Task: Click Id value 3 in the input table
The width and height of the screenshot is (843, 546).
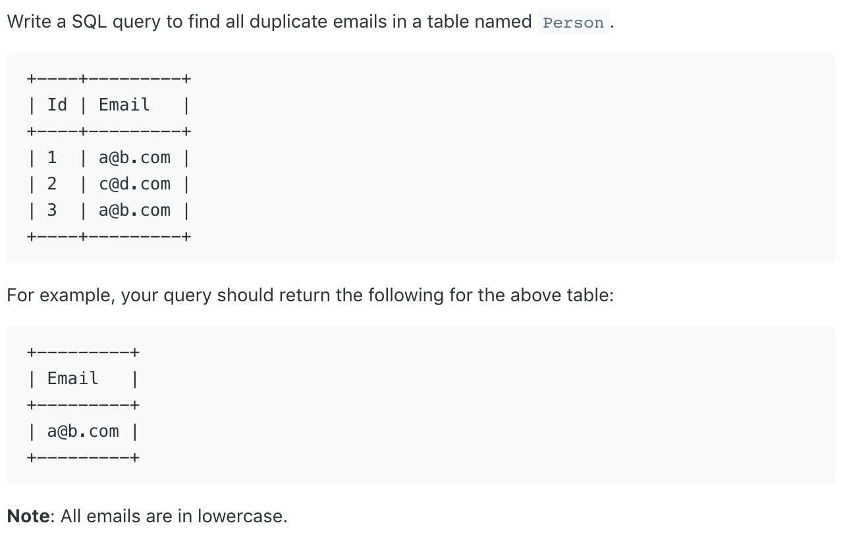Action: click(x=52, y=211)
